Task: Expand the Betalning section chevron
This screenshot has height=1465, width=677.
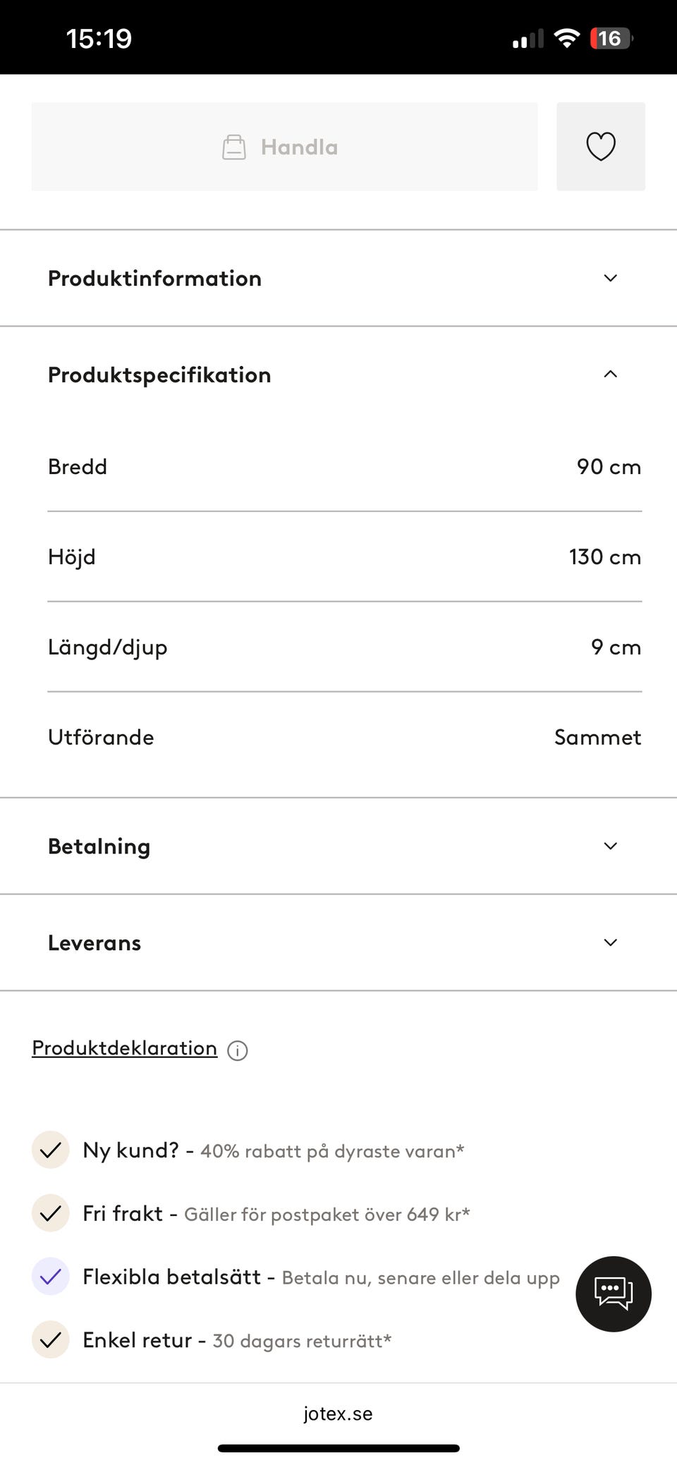Action: point(610,846)
